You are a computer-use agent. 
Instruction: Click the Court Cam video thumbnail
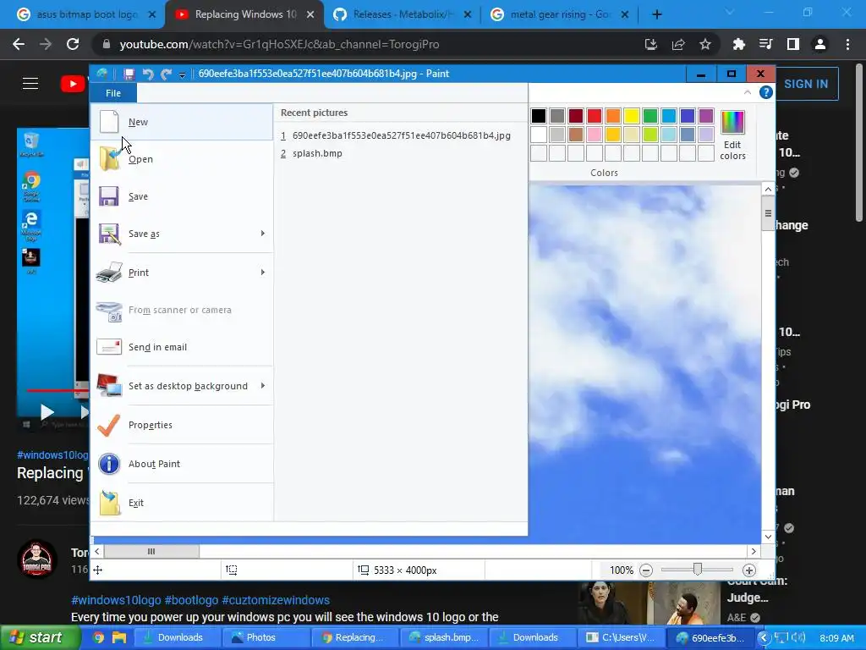pyautogui.click(x=649, y=603)
